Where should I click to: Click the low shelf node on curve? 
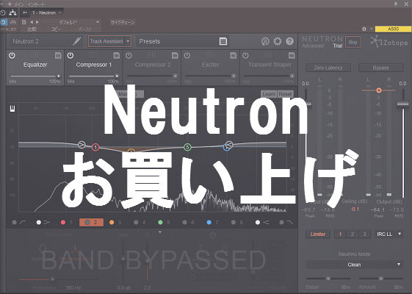click(82, 144)
